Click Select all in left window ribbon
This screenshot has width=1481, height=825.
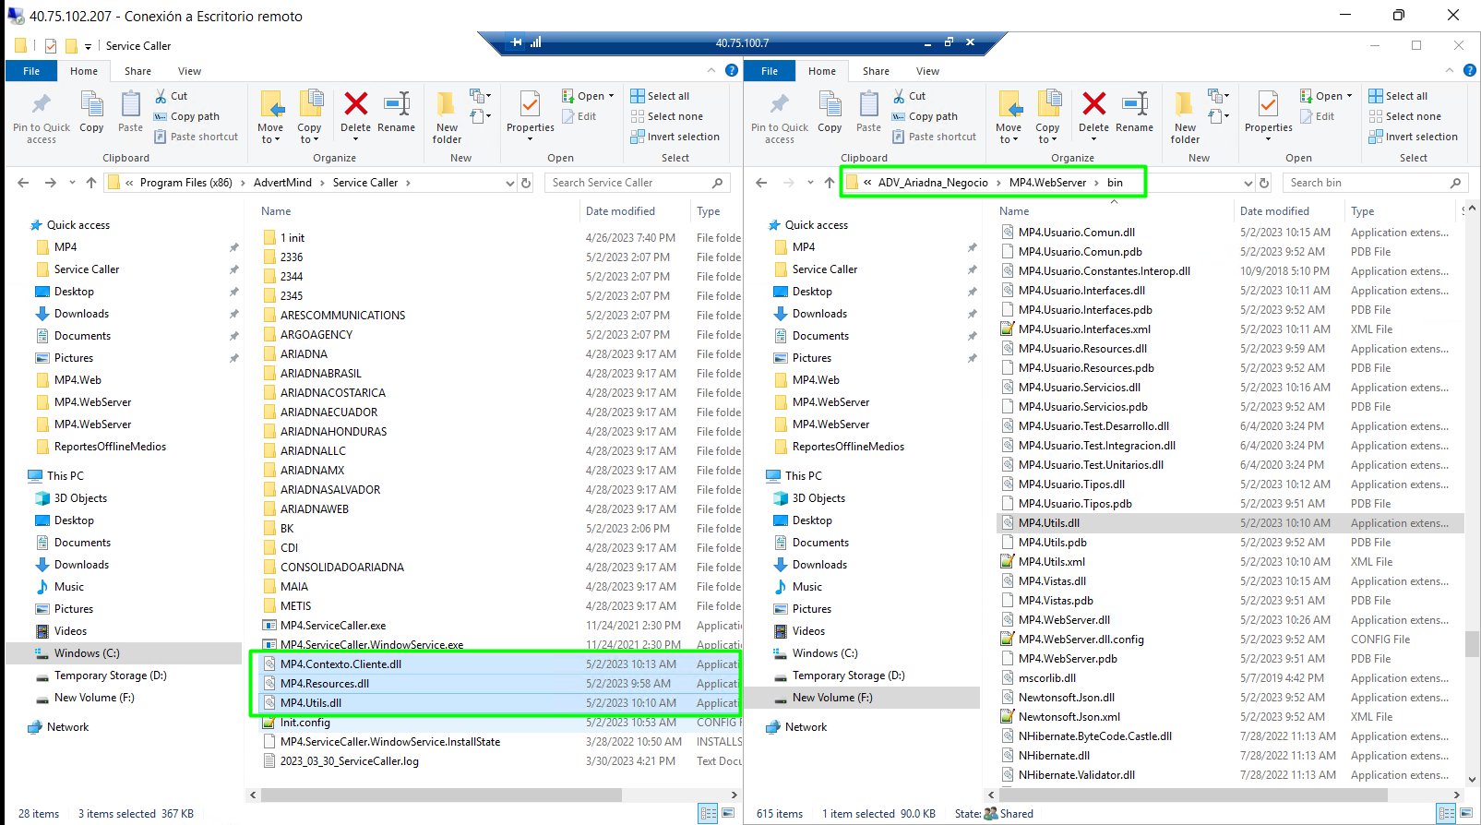point(660,96)
